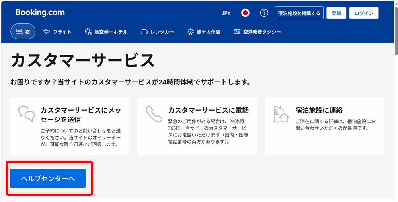This screenshot has width=398, height=202.
Task: Open カスタマーサービスに電話 card title
Action: [209, 110]
